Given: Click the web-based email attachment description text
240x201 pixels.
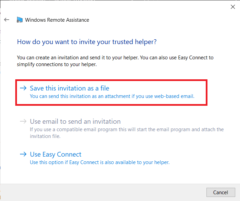Looking at the screenshot, I should pos(112,96).
